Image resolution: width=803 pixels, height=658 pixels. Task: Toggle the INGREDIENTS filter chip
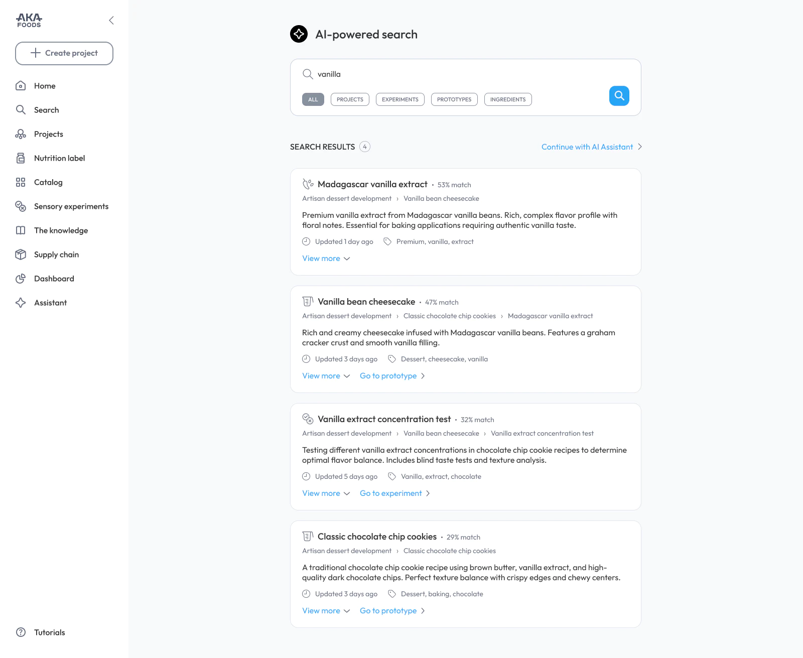click(x=508, y=99)
